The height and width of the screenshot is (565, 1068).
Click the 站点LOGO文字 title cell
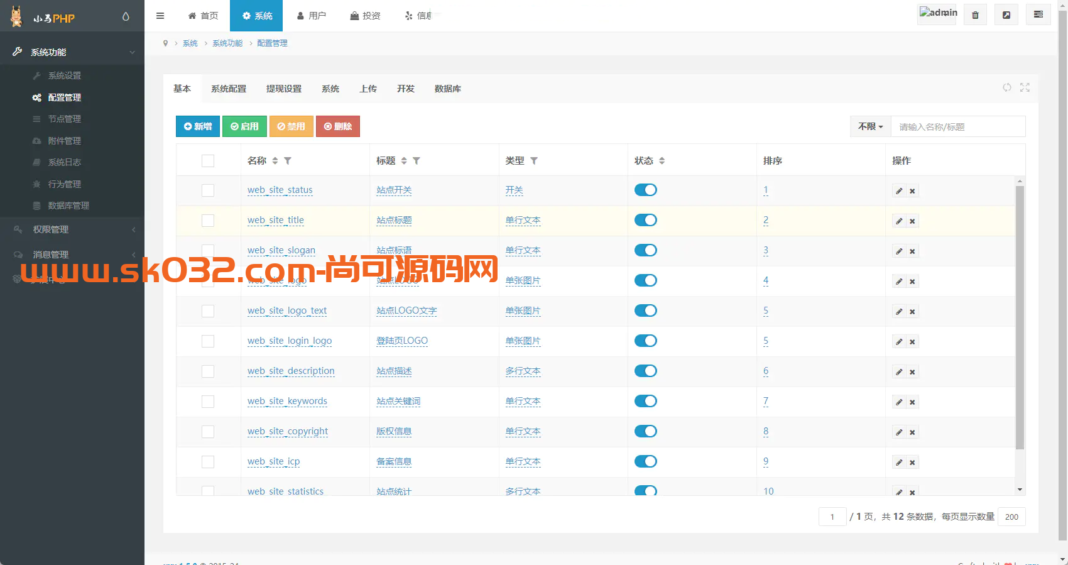406,310
